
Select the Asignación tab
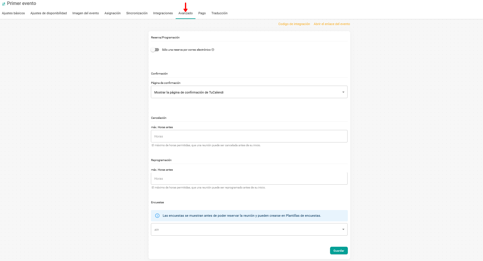pyautogui.click(x=112, y=13)
